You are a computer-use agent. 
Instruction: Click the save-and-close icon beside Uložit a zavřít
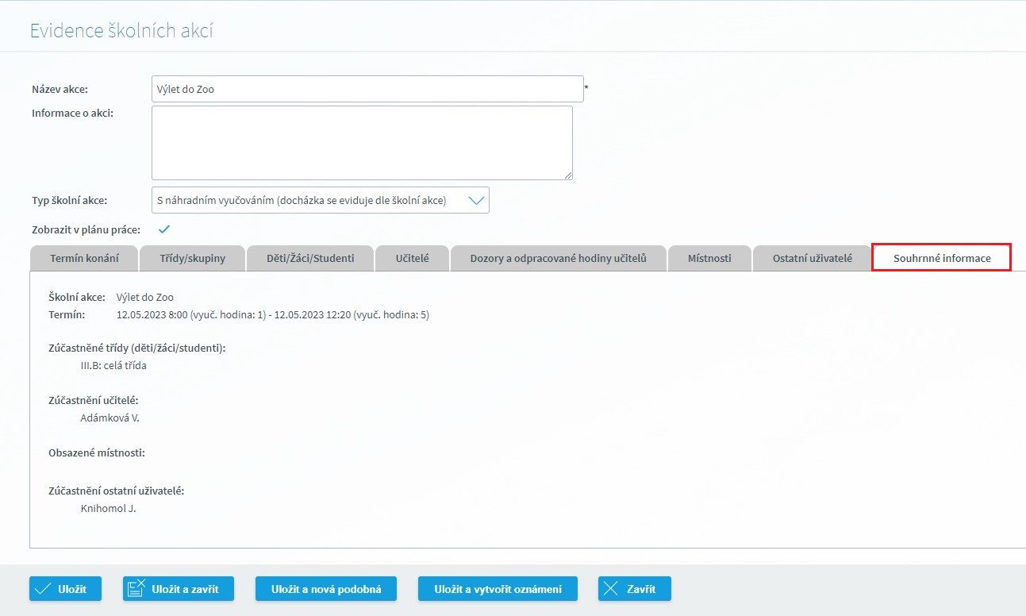(137, 589)
